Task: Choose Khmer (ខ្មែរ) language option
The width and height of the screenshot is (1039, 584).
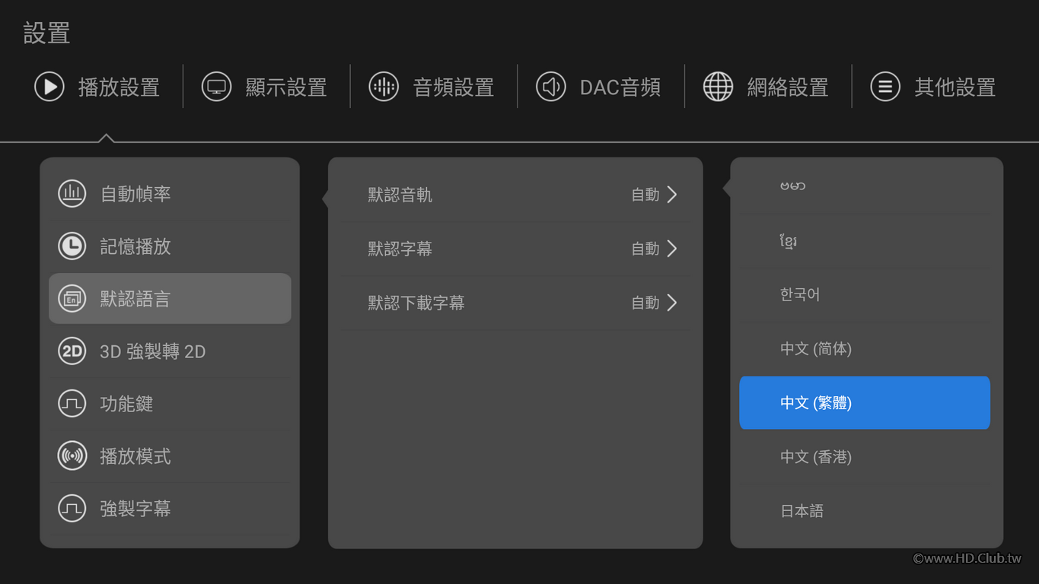Action: click(x=865, y=241)
